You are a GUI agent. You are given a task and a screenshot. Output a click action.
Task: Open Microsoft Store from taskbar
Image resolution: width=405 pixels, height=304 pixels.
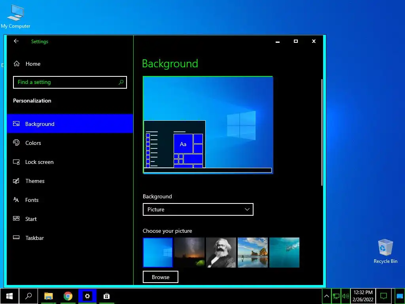tap(106, 296)
